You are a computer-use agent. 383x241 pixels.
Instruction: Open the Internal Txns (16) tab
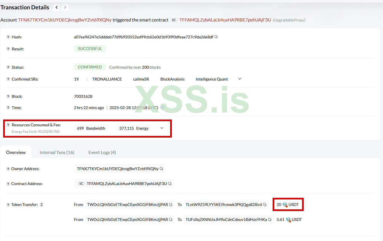coord(57,152)
